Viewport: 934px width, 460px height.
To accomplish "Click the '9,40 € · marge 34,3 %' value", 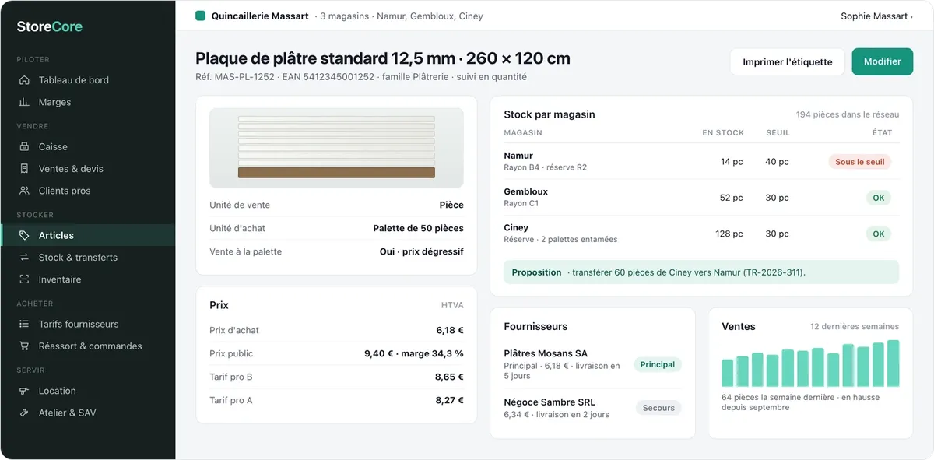I will tap(414, 353).
